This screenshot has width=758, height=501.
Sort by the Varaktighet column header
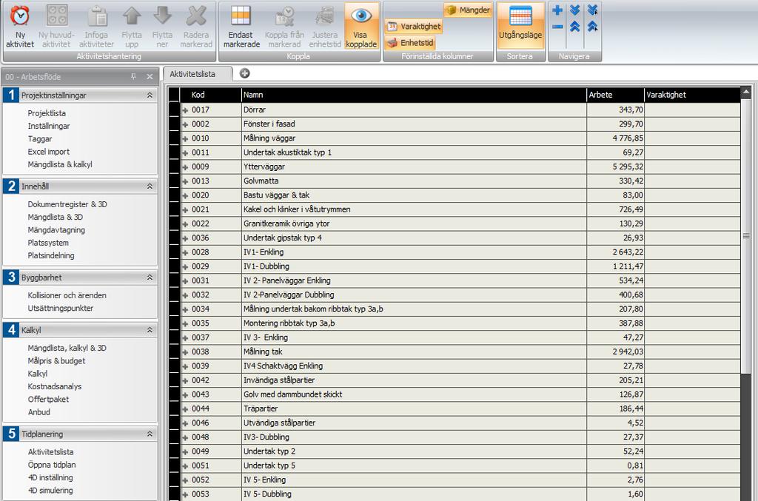692,95
